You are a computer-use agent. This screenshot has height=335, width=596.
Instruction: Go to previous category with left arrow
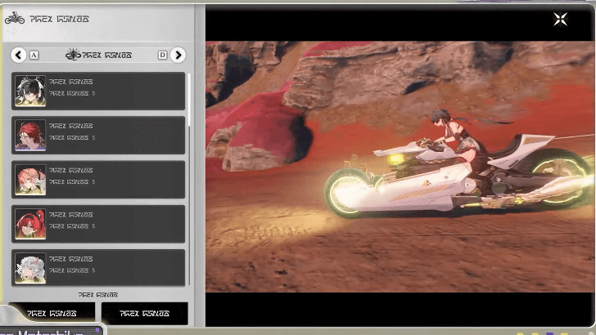[x=18, y=55]
